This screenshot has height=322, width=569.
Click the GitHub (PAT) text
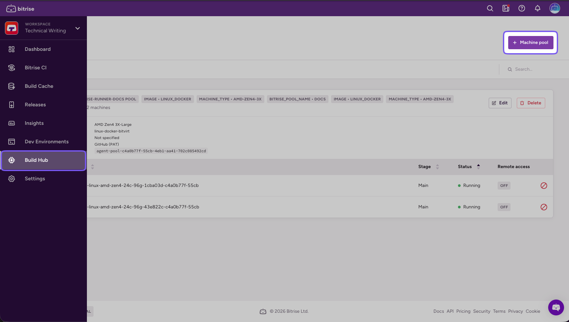pos(107,144)
